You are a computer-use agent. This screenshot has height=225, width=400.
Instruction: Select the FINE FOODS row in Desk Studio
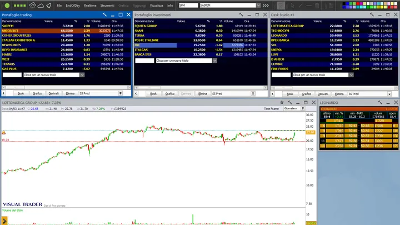[x=334, y=69]
